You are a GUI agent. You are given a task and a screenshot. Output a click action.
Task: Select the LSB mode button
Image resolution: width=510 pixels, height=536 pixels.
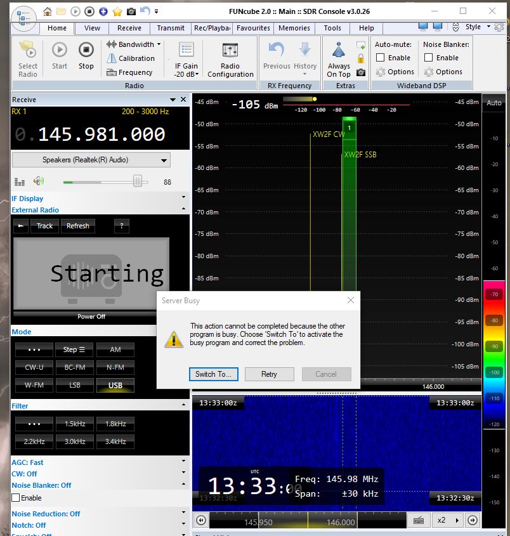tap(74, 385)
